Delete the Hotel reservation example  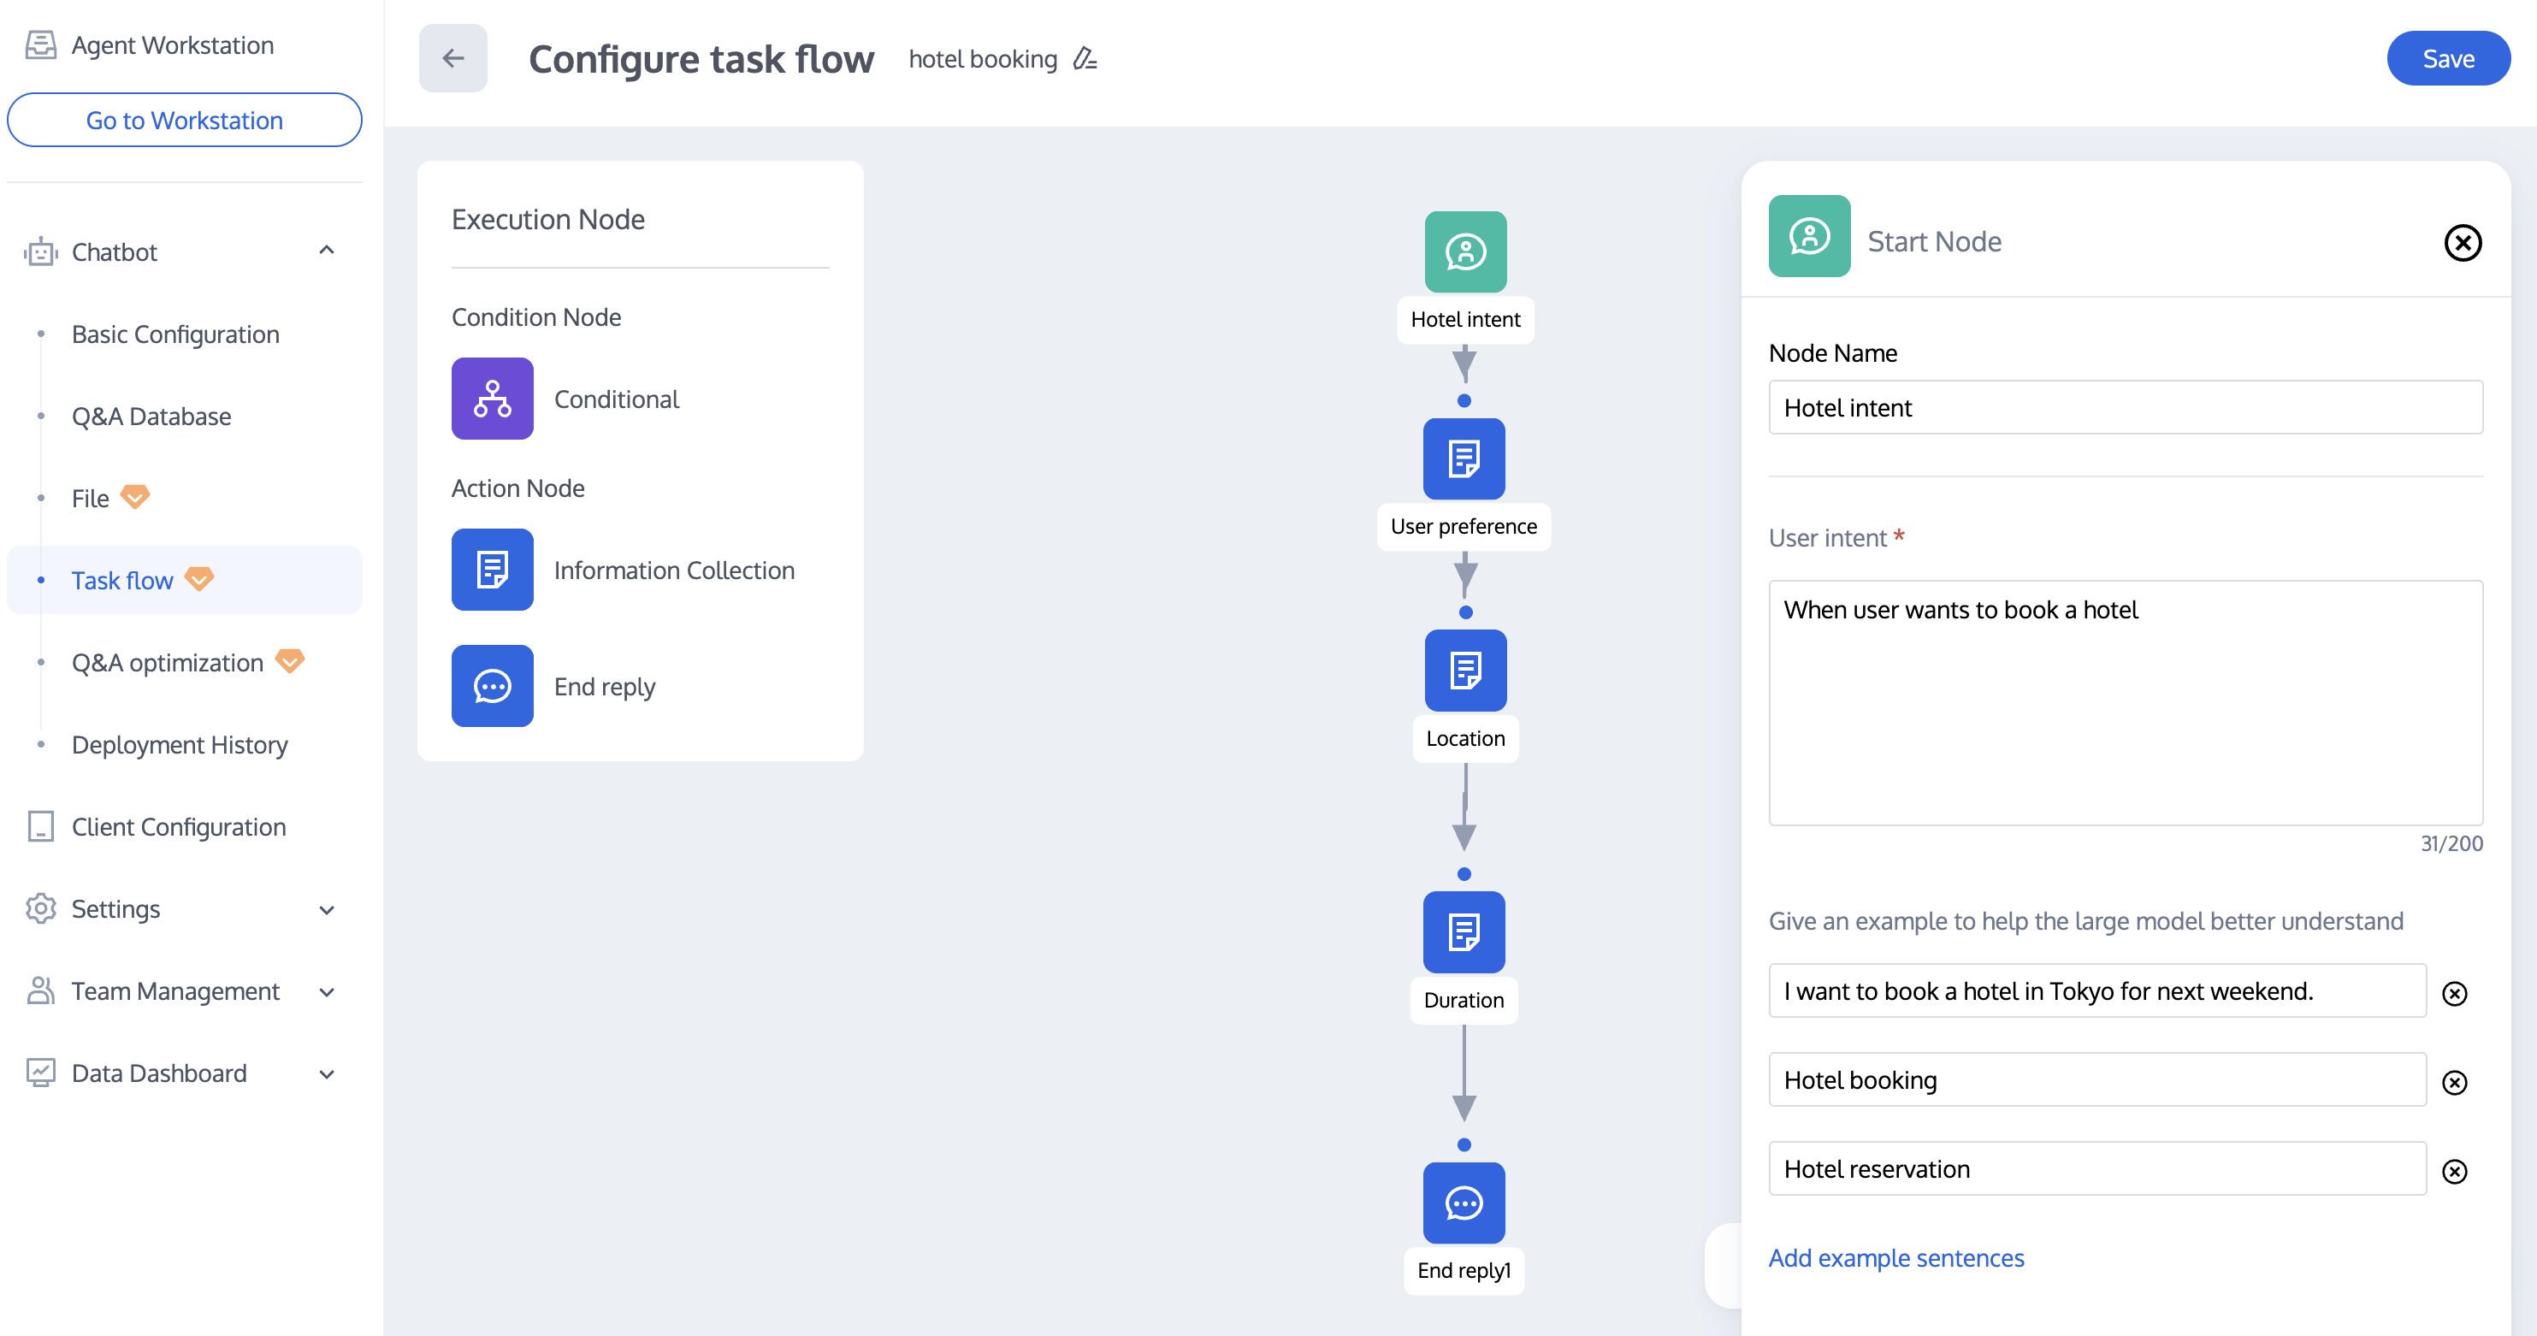2454,1171
